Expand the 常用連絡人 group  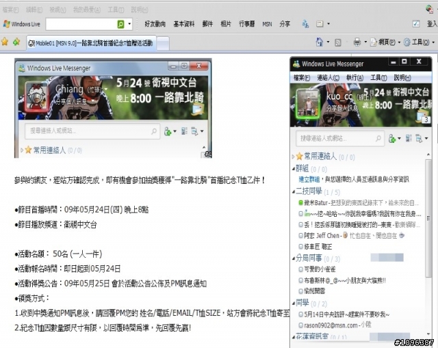(293, 157)
